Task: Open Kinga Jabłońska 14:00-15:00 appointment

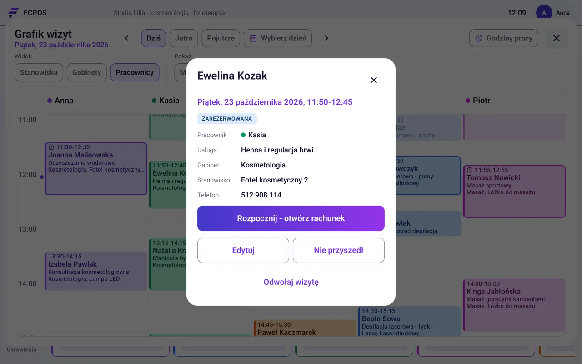Action: (x=514, y=305)
